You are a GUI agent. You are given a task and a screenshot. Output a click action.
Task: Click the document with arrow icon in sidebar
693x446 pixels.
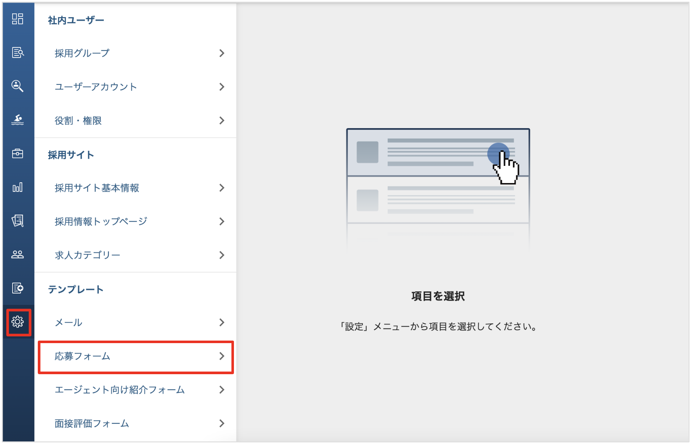[x=18, y=288]
